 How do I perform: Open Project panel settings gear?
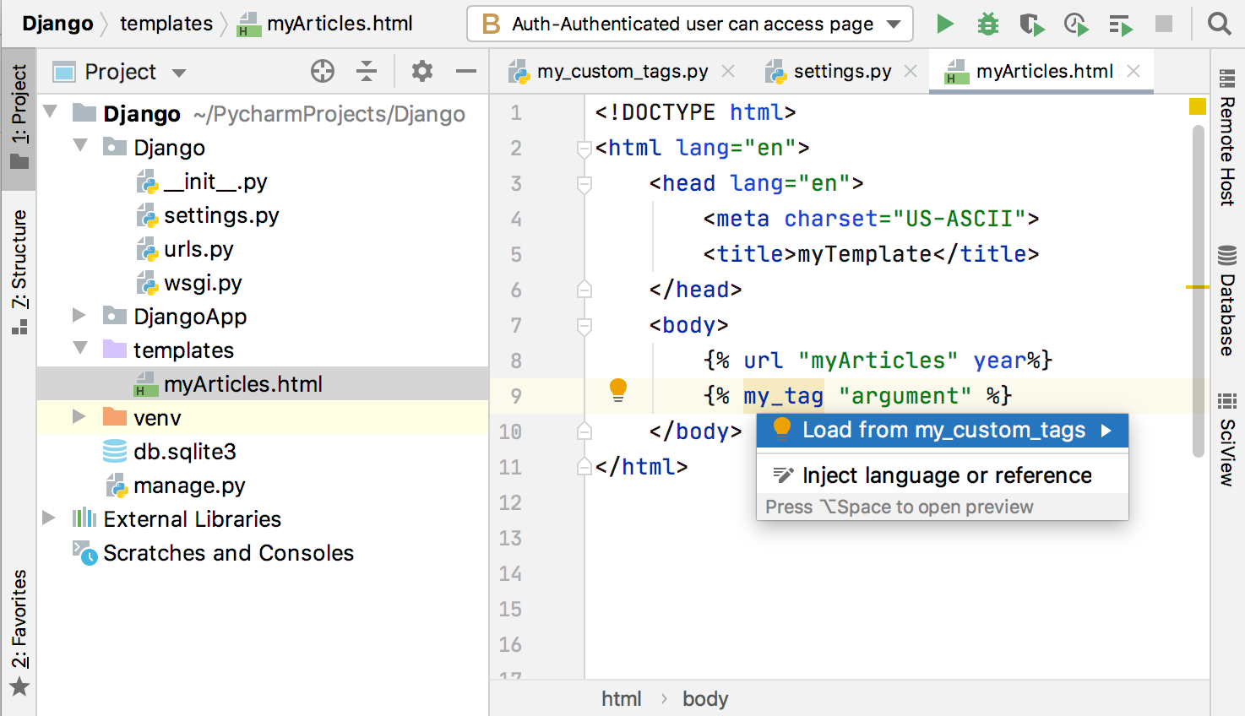point(421,72)
